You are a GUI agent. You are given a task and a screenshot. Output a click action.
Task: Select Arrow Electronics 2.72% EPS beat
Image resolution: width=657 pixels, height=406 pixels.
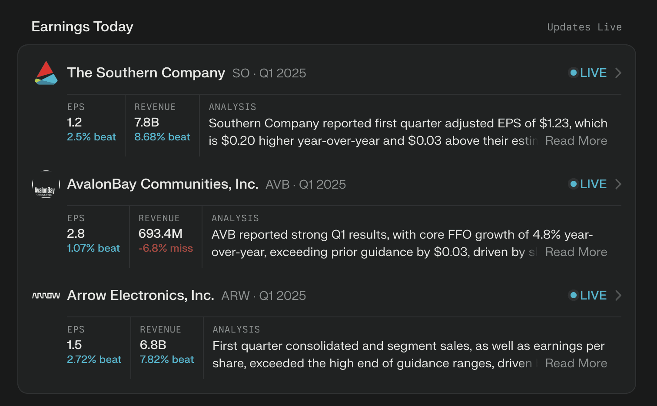click(x=94, y=359)
